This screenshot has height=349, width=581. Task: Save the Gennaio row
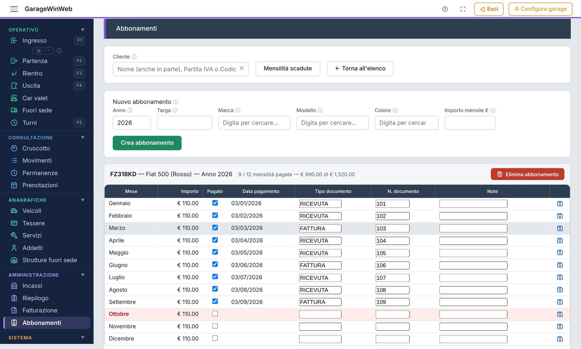click(x=560, y=204)
